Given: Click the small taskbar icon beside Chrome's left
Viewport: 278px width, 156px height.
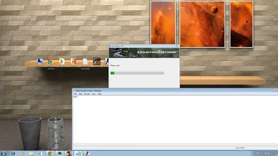Looking at the screenshot, I should click(x=40, y=154).
